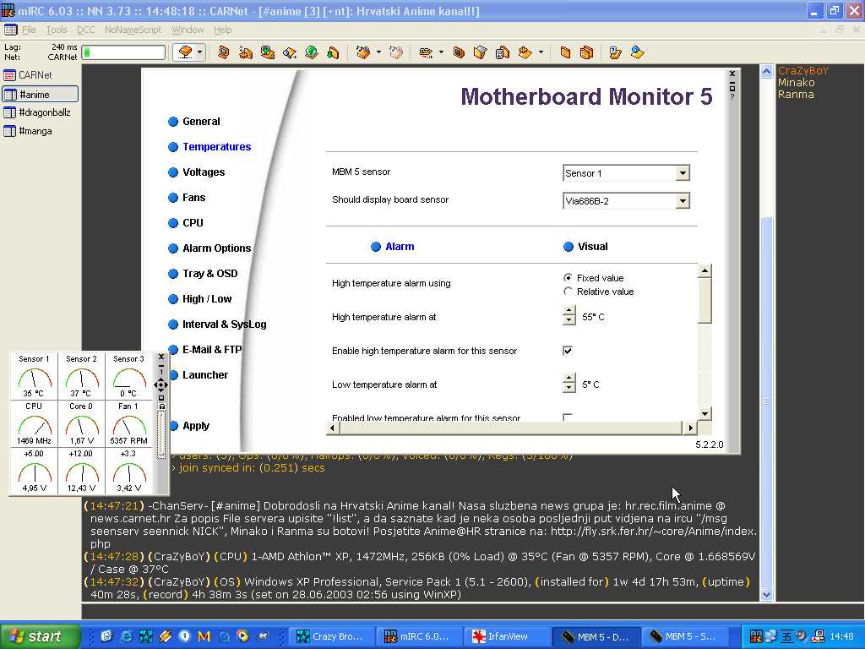The image size is (865, 649).
Task: Click the Apply button
Action: [x=196, y=426]
